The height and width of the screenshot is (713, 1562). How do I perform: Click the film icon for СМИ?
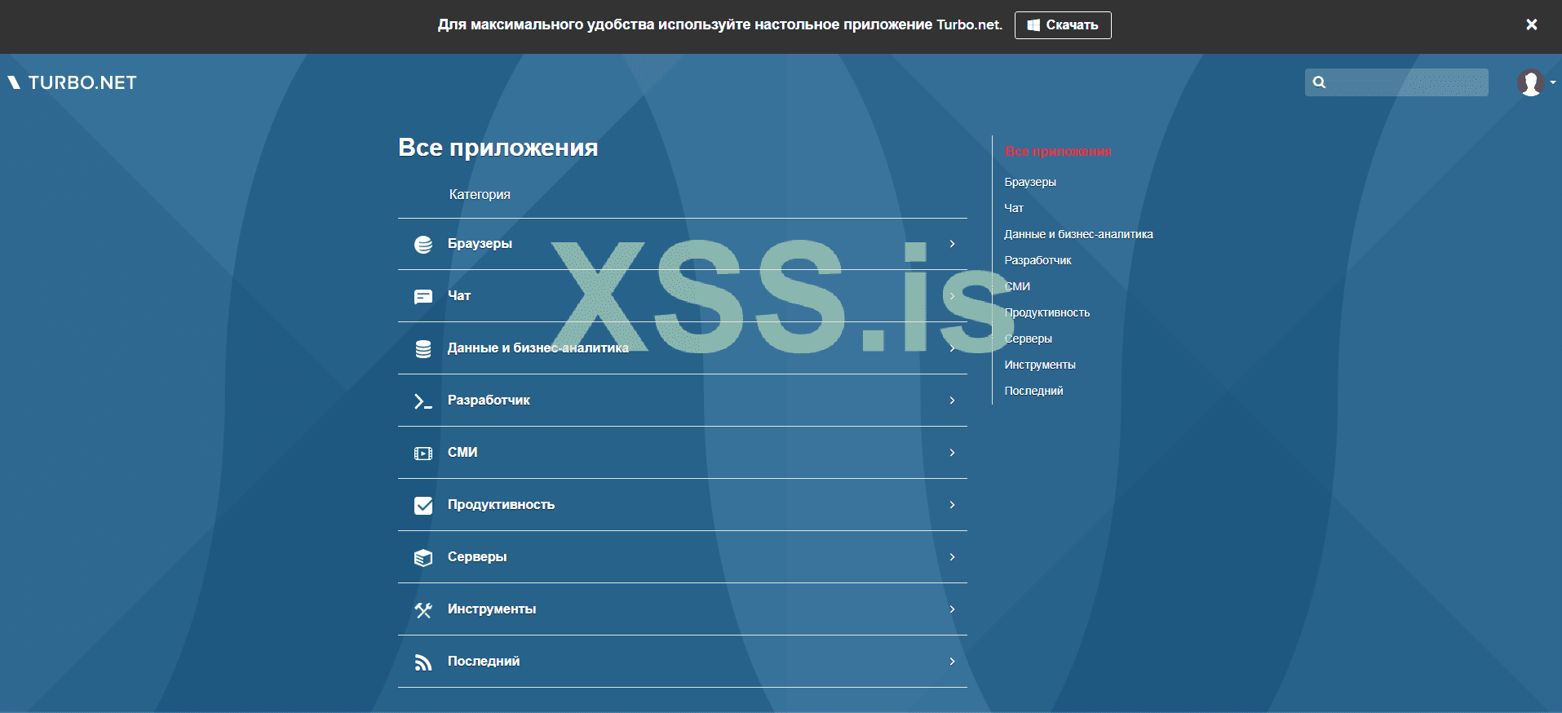click(x=423, y=453)
